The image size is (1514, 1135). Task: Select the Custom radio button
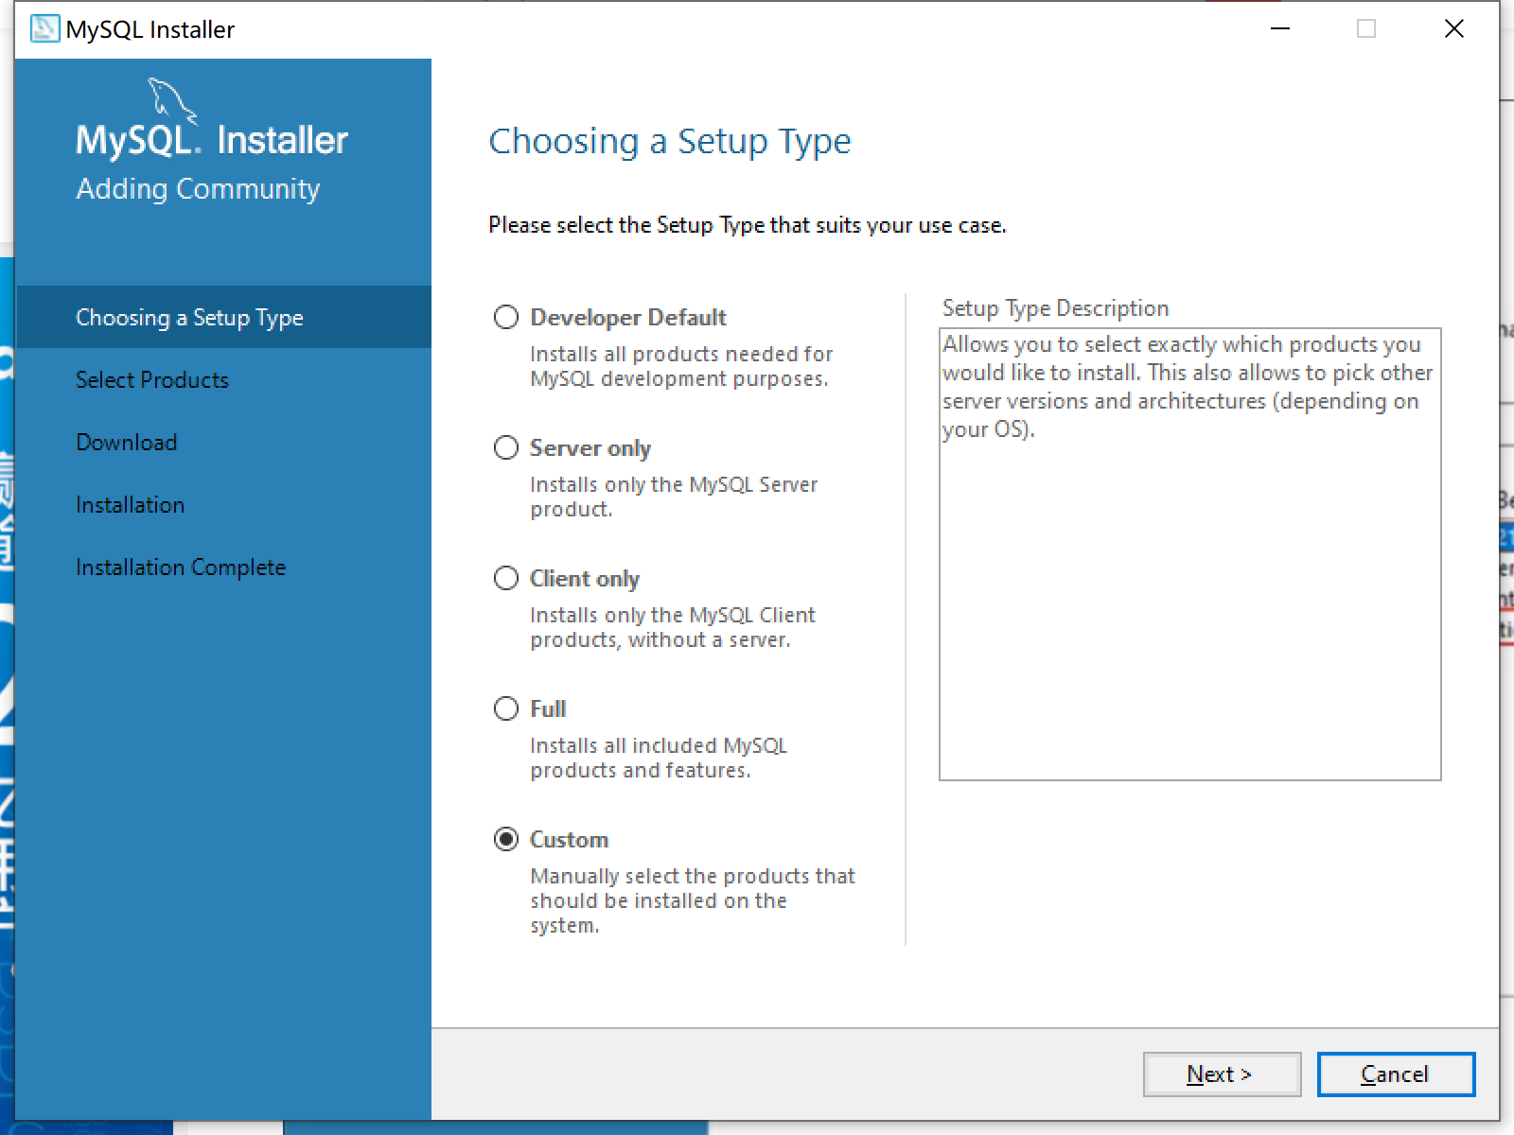pyautogui.click(x=506, y=839)
